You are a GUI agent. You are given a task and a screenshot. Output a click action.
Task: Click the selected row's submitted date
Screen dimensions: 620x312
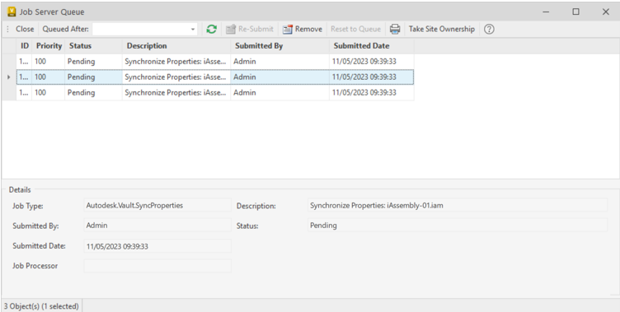click(x=372, y=77)
